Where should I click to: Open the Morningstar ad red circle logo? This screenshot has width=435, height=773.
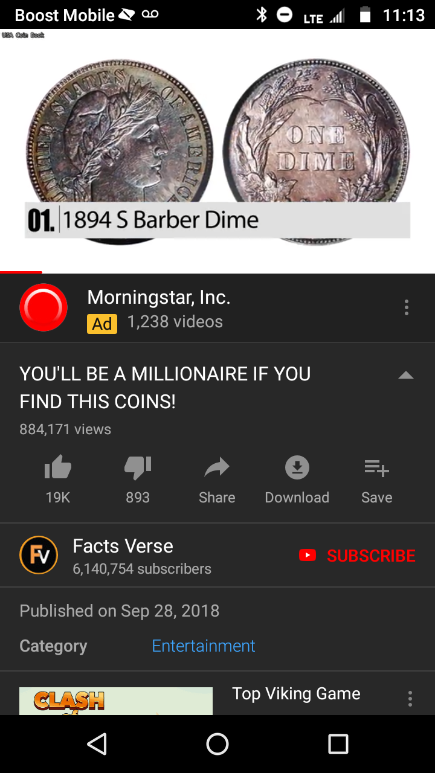[x=43, y=307]
